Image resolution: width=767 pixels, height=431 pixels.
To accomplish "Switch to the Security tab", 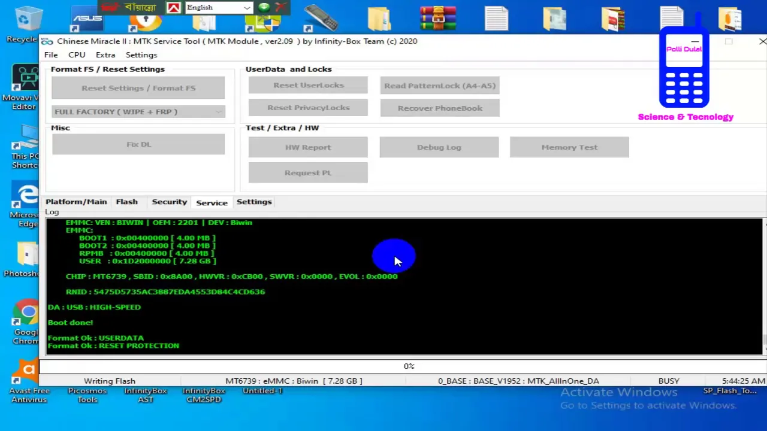I will coord(170,202).
